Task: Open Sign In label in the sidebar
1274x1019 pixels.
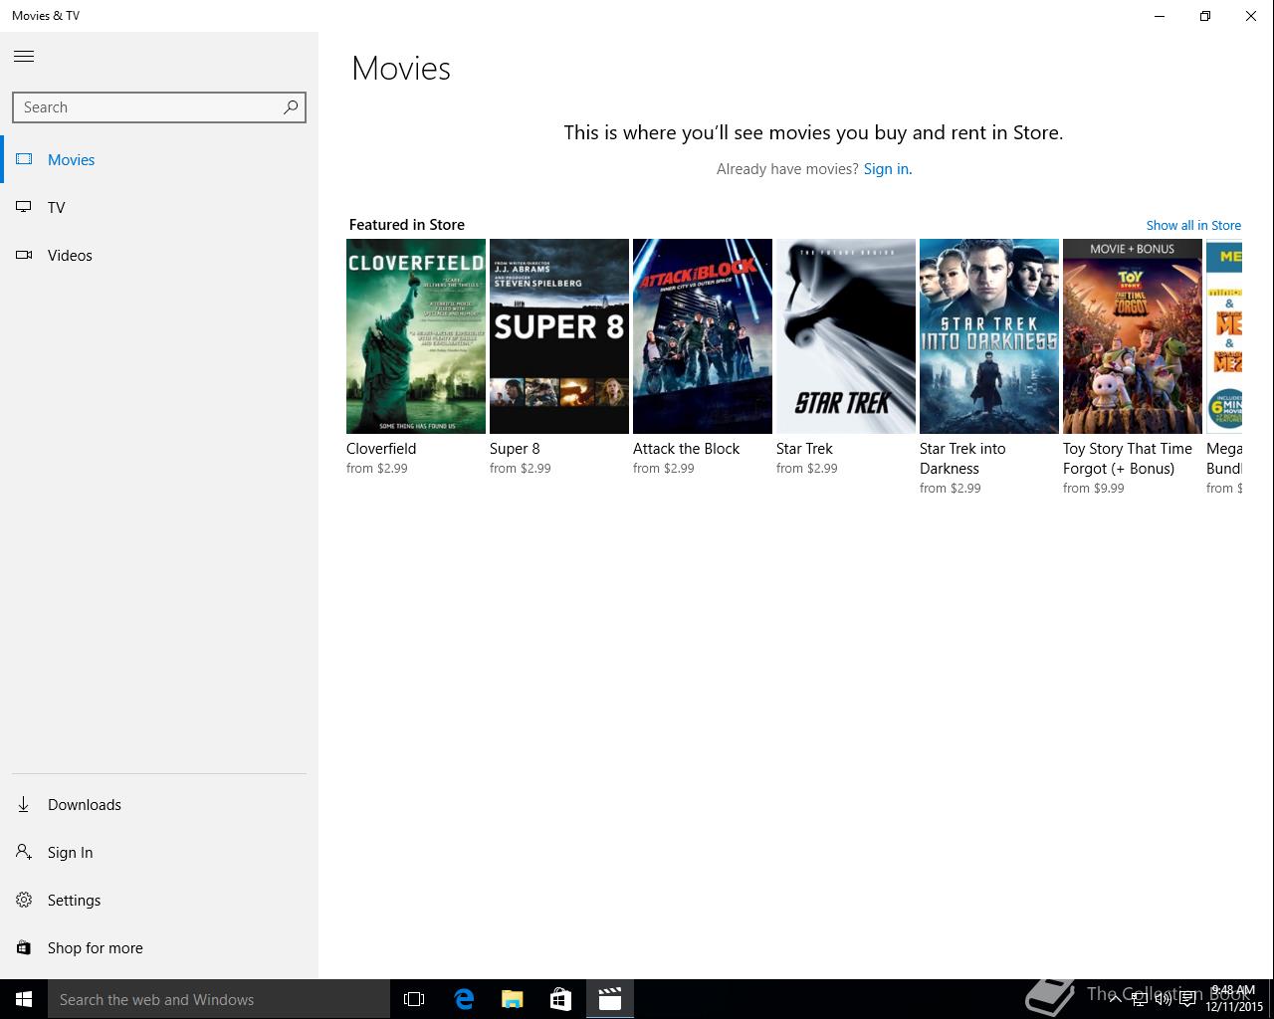Action: [71, 852]
